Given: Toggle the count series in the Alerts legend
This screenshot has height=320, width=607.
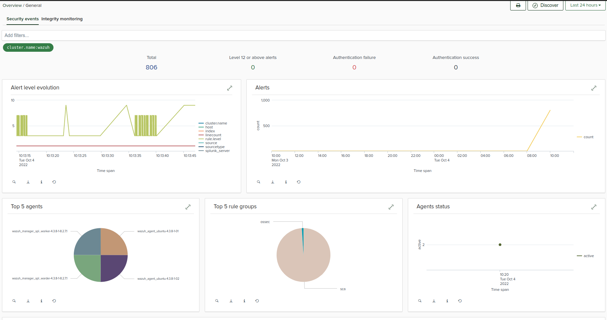Looking at the screenshot, I should [588, 137].
